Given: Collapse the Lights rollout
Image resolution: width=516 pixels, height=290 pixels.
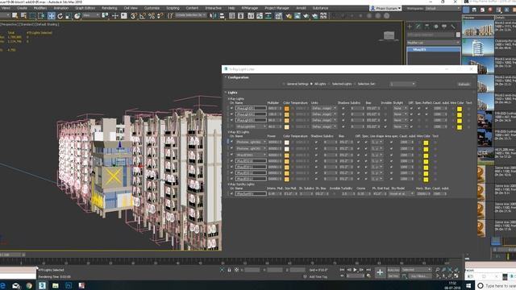Looking at the screenshot, I should pos(231,93).
